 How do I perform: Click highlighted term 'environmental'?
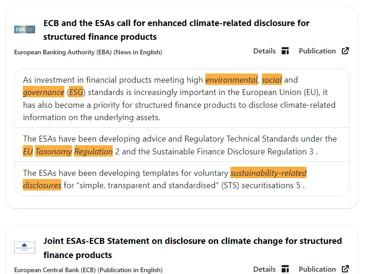(231, 79)
